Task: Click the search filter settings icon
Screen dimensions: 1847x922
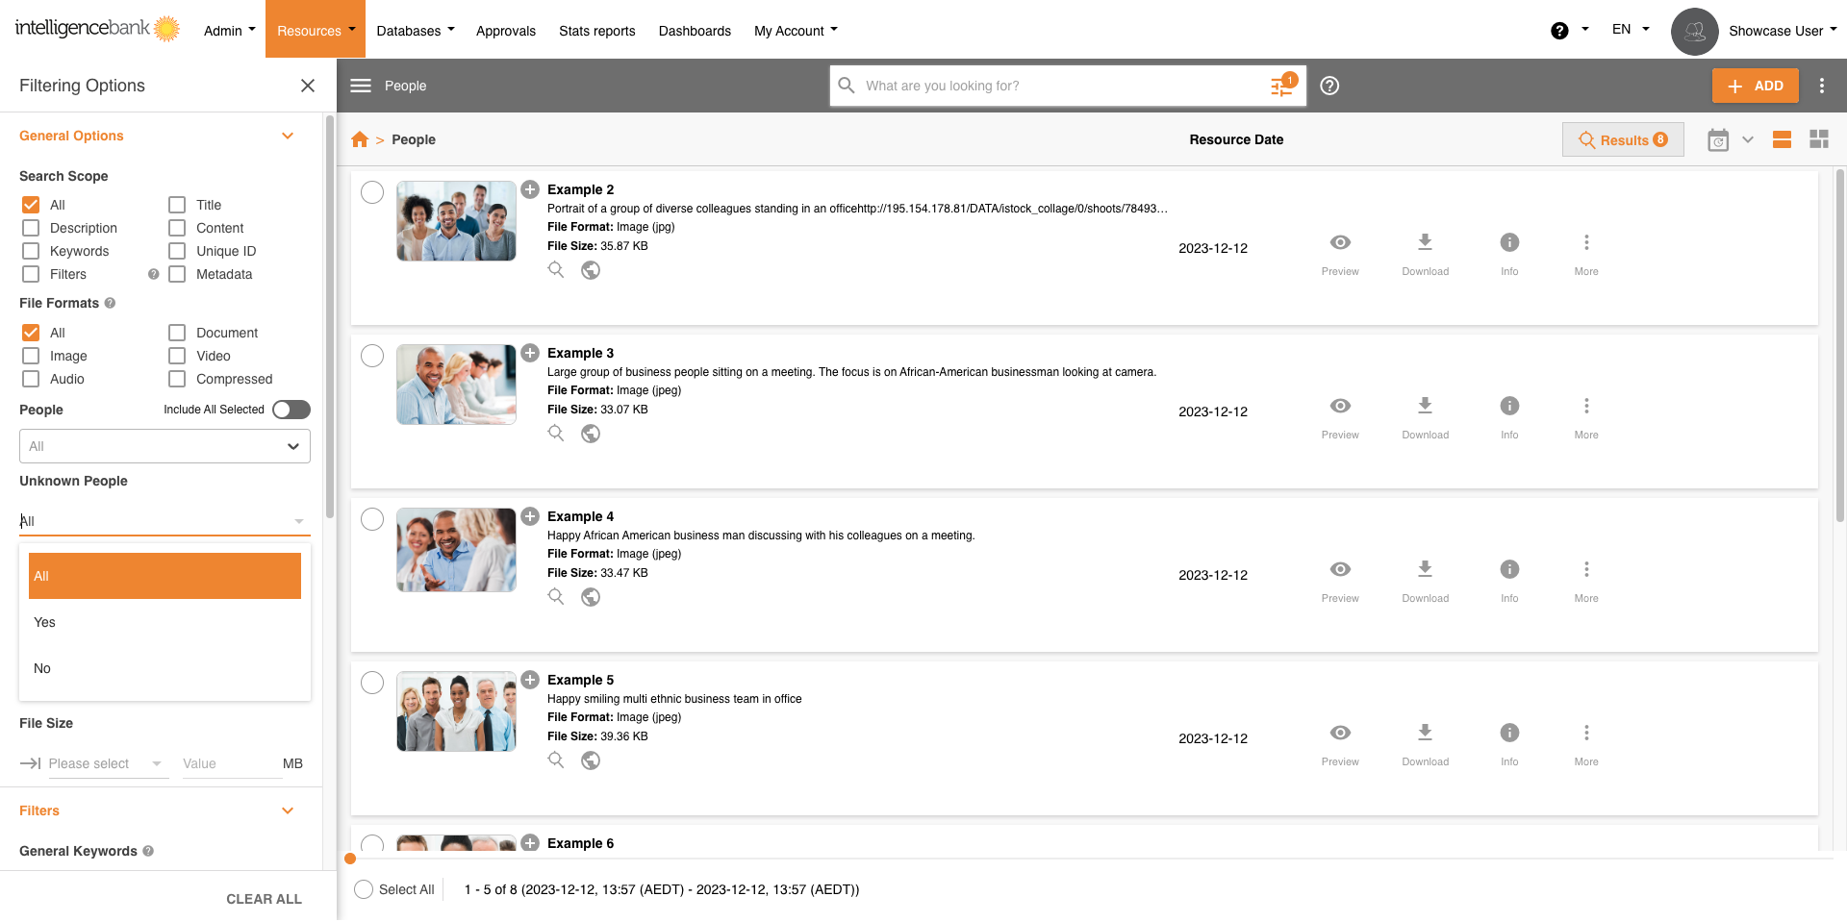Action: click(x=1281, y=86)
